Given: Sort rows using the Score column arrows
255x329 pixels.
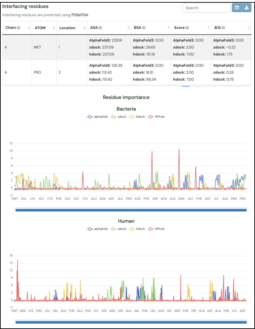Looking at the screenshot, I should [x=209, y=28].
